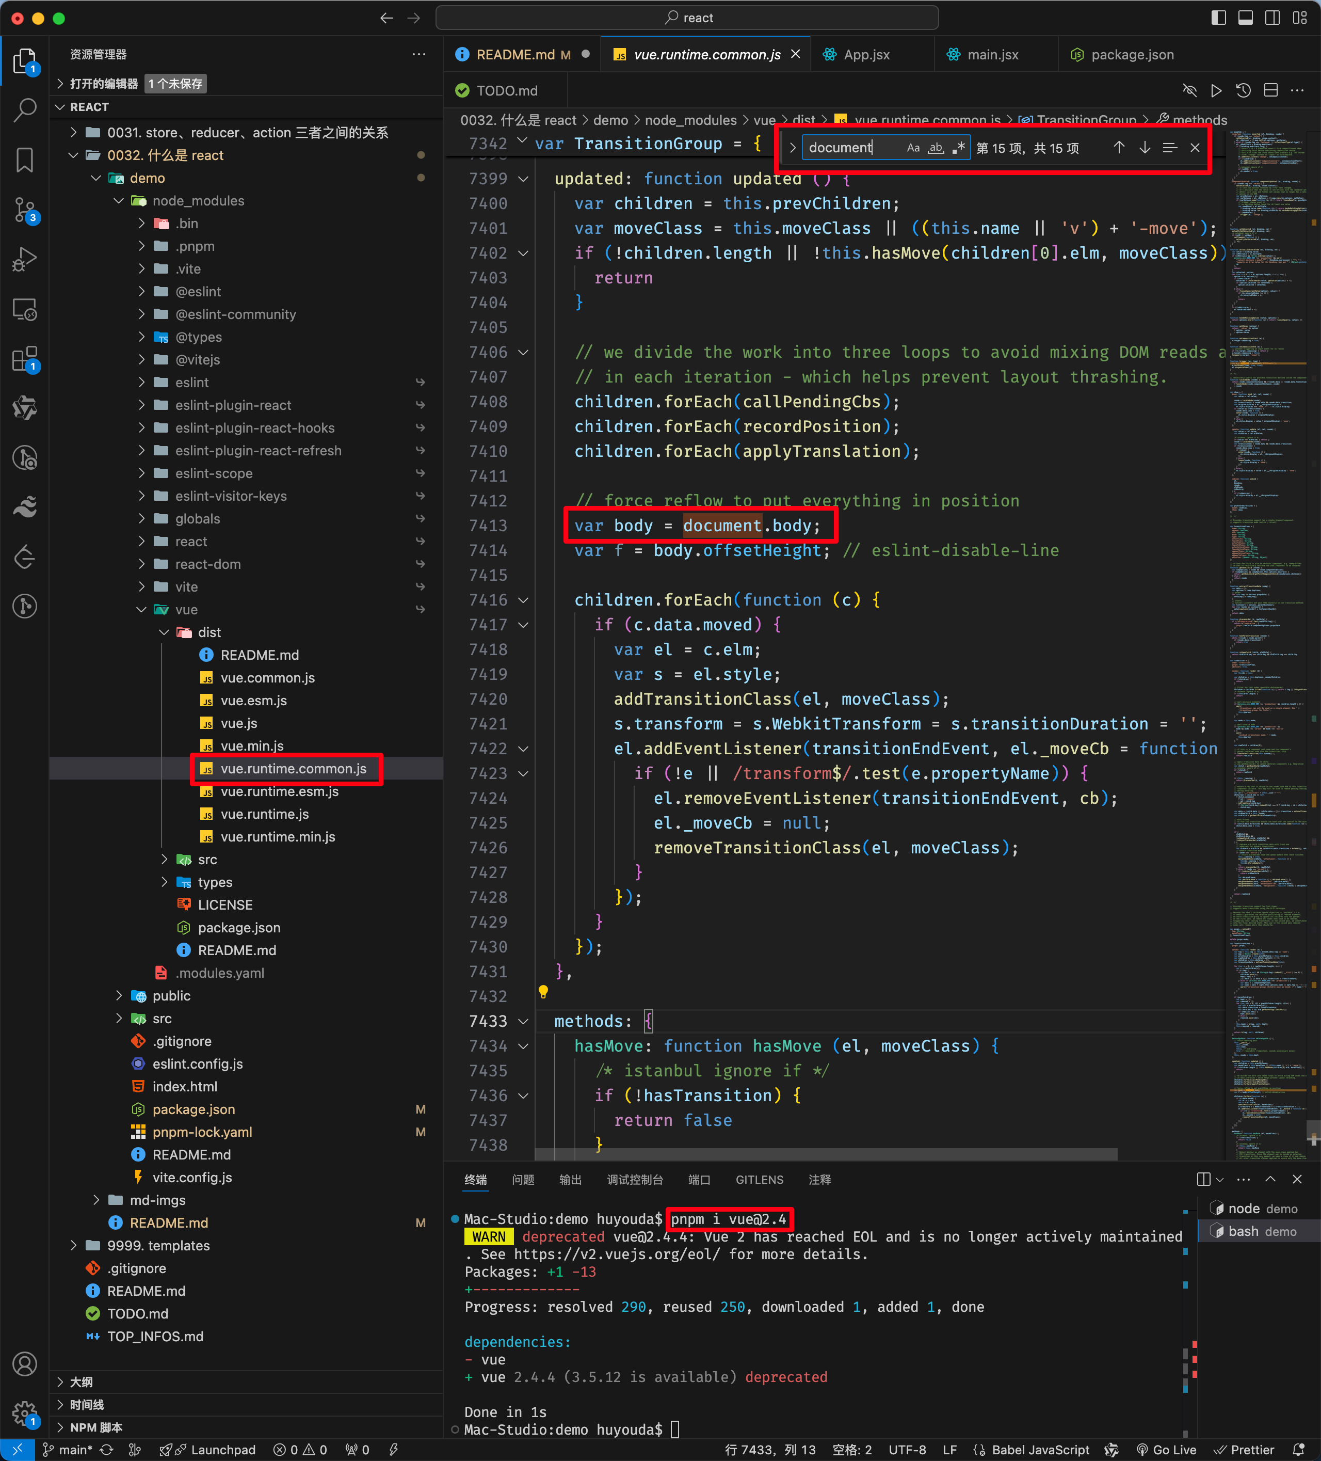Viewport: 1321px width, 1461px height.
Task: Open the Search view in activity bar
Action: click(25, 110)
